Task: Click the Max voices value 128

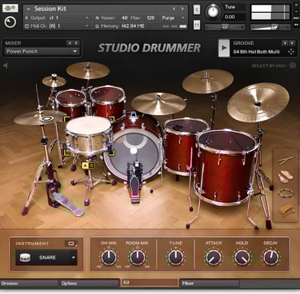Action: [150, 18]
